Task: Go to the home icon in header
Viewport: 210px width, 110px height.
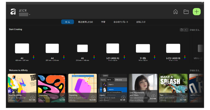Action: 175,12
